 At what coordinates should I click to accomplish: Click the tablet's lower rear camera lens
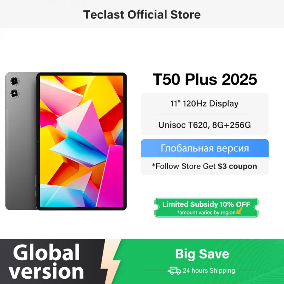coord(15,93)
